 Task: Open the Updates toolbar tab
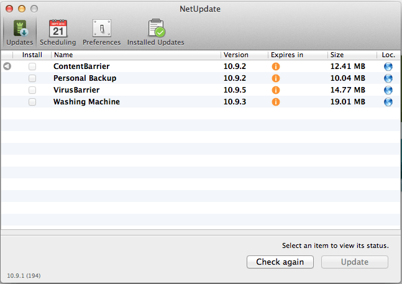point(20,32)
